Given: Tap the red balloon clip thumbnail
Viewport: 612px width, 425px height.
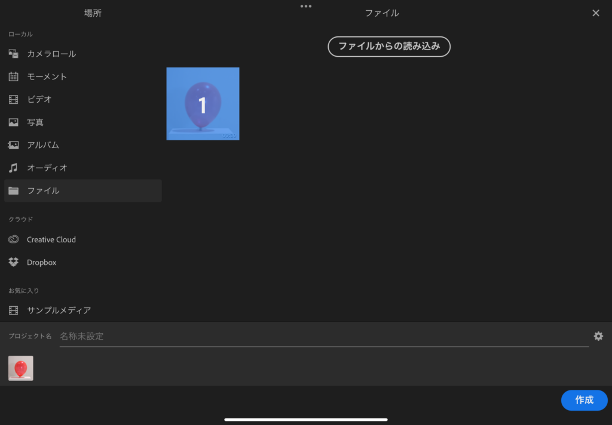Looking at the screenshot, I should click(21, 368).
